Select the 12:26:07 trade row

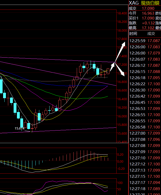145,59
